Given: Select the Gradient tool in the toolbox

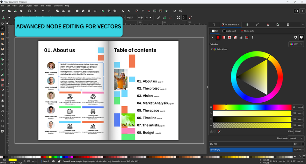Looking at the screenshot, I should coord(3,80).
